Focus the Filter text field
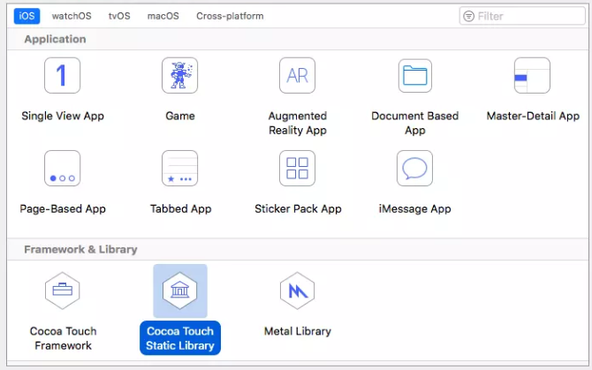The width and height of the screenshot is (592, 370). coord(522,16)
